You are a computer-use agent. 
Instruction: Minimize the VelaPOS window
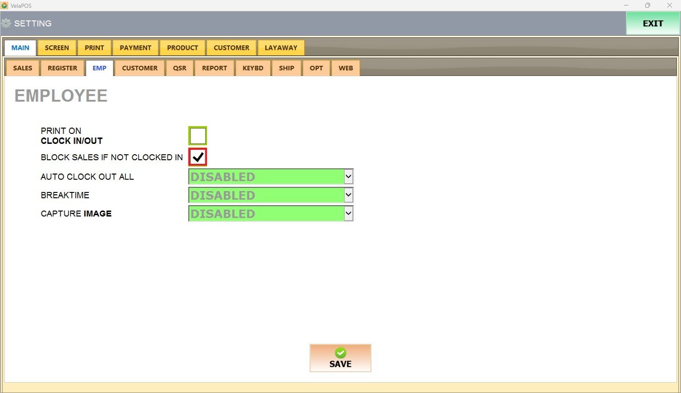[x=626, y=5]
